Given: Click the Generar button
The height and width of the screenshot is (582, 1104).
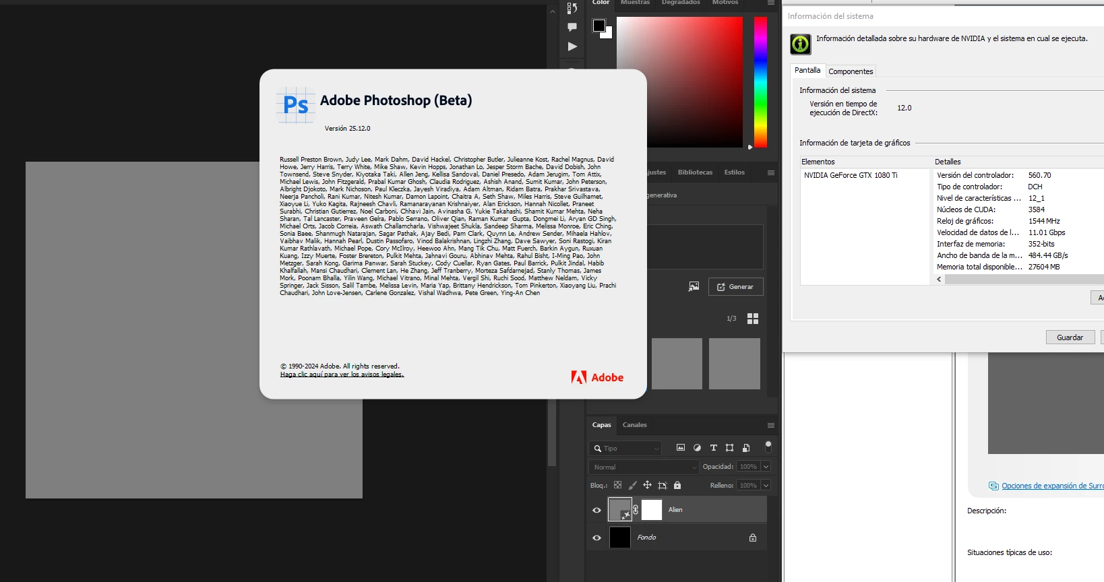Looking at the screenshot, I should click(736, 286).
